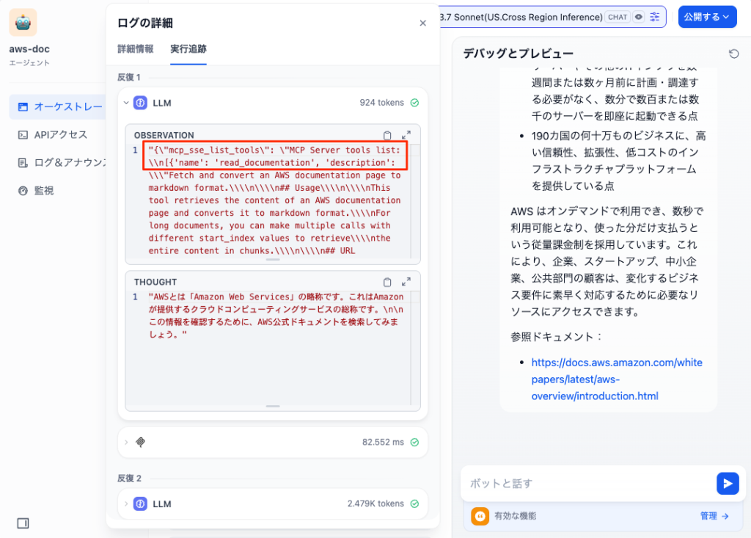Click the aws-doc app name

[29, 49]
